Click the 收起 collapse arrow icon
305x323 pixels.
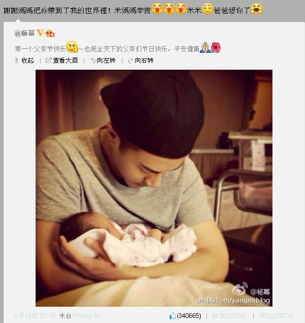point(17,61)
